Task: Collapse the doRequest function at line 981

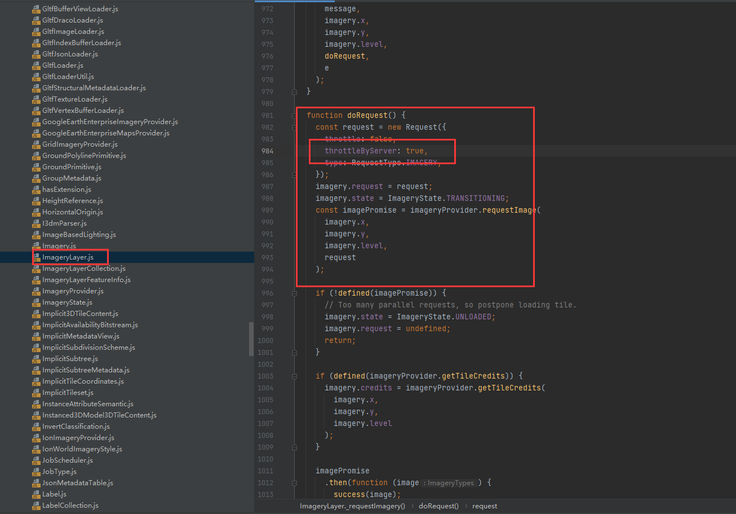Action: (x=294, y=115)
